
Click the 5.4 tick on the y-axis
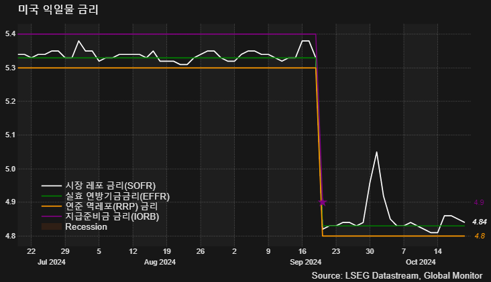pyautogui.click(x=10, y=34)
